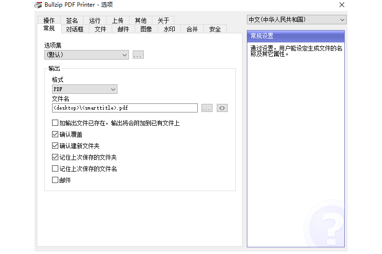
Task: Click the ... button beside 选项集
Action: (138, 55)
